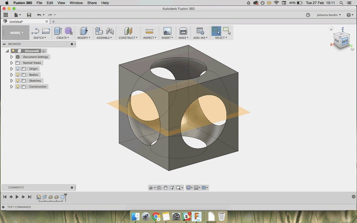The height and width of the screenshot is (223, 357).
Task: Select the Untitled* document tab
Action: (x=16, y=22)
